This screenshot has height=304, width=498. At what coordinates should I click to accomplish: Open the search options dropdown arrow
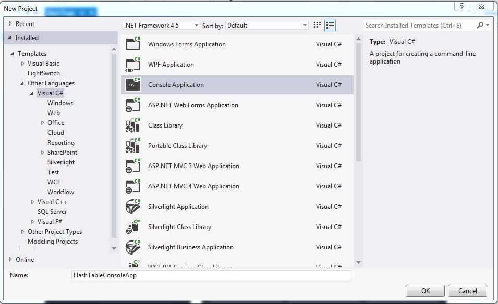point(488,25)
